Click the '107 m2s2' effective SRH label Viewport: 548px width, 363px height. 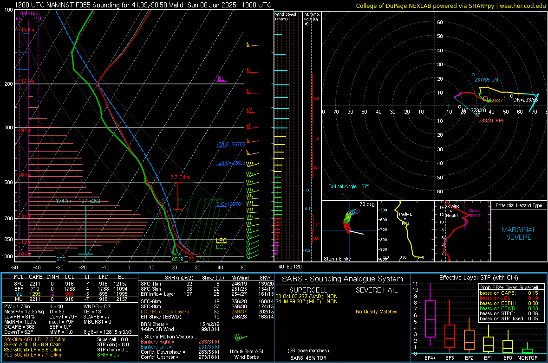(90, 201)
